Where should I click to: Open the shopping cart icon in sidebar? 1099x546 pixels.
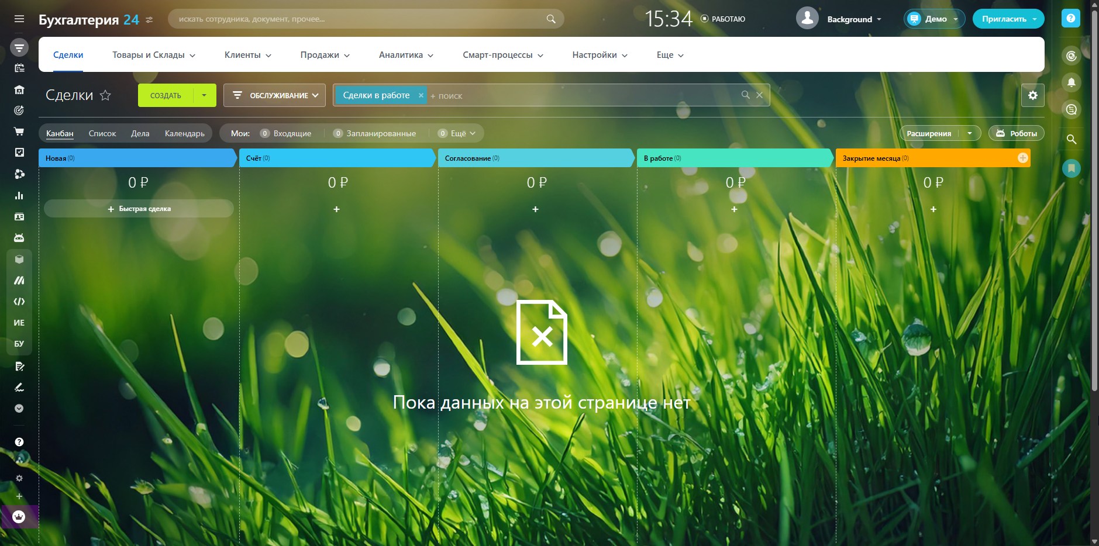pyautogui.click(x=19, y=132)
